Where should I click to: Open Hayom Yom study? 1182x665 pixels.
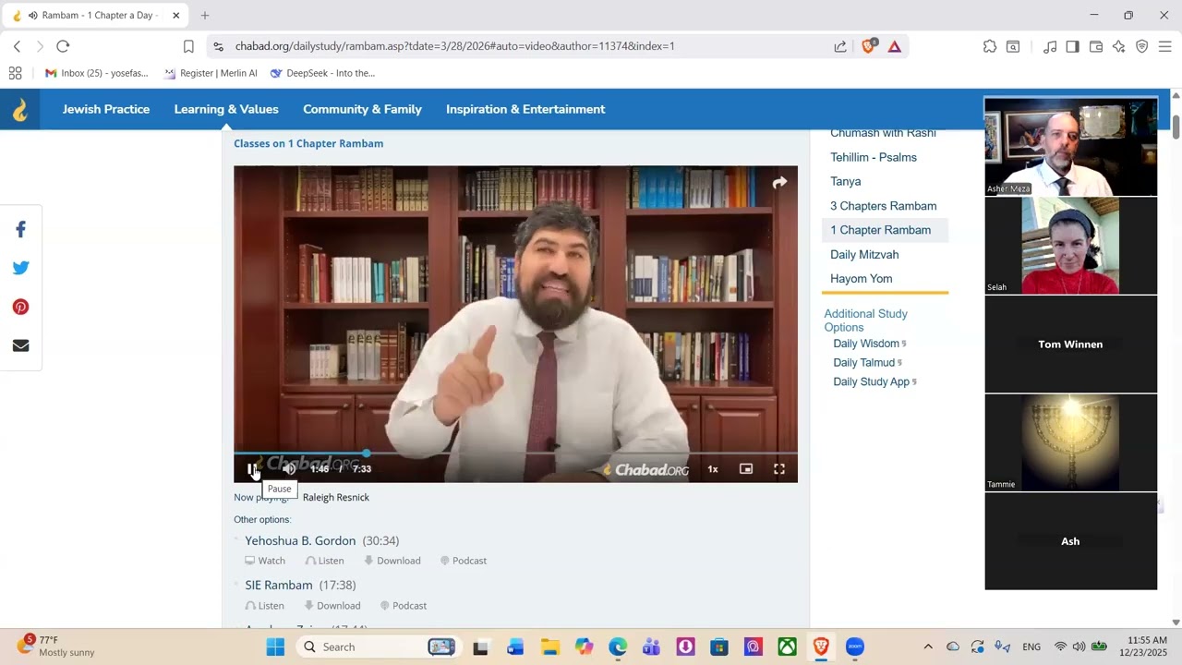coord(862,278)
